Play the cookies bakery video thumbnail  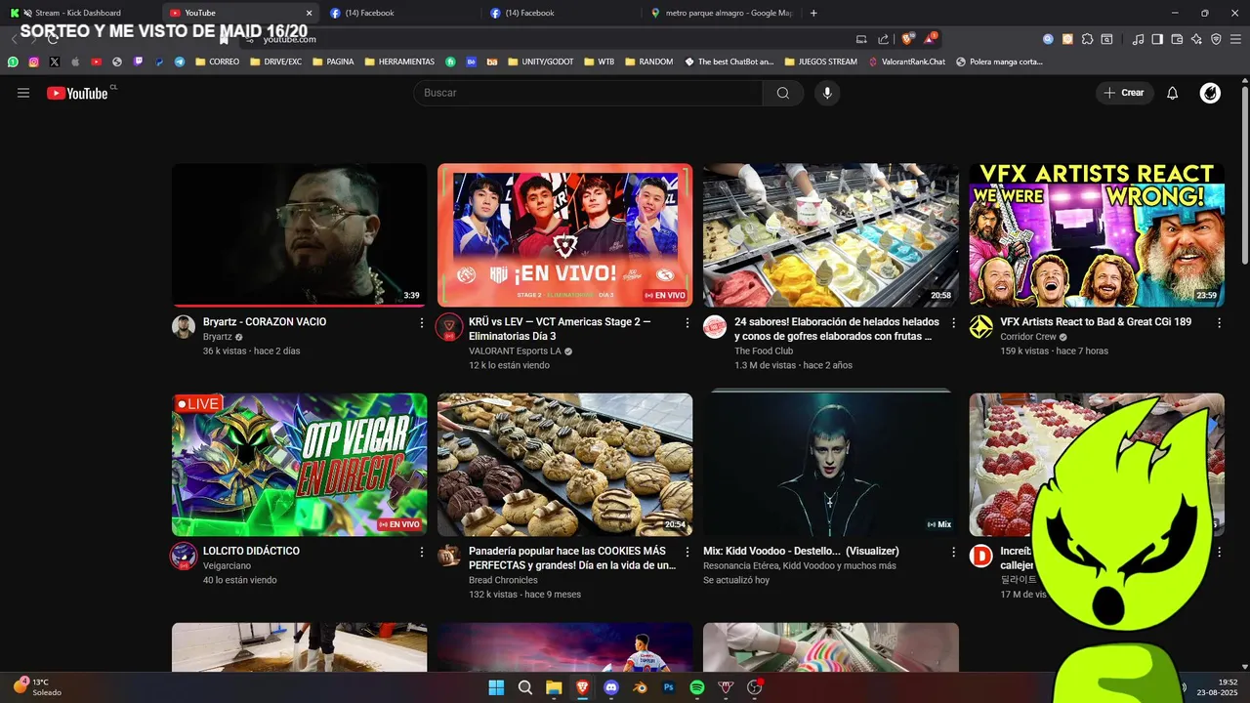[x=564, y=465]
